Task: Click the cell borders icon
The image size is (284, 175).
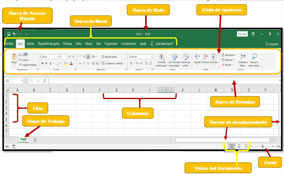Action: point(58,63)
